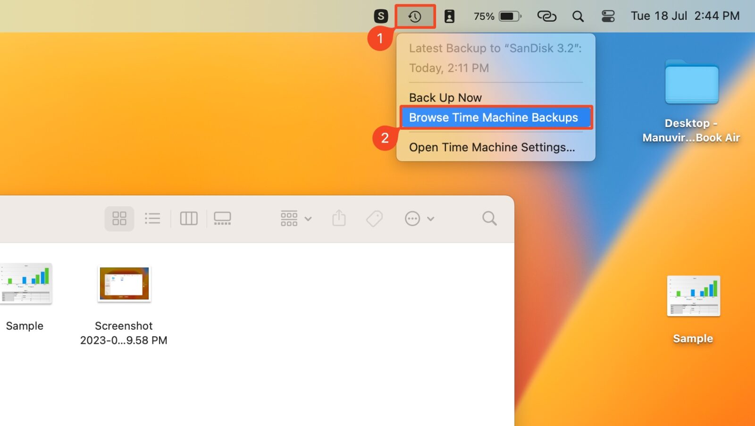
Task: Switch to column view in Finder
Action: 188,218
